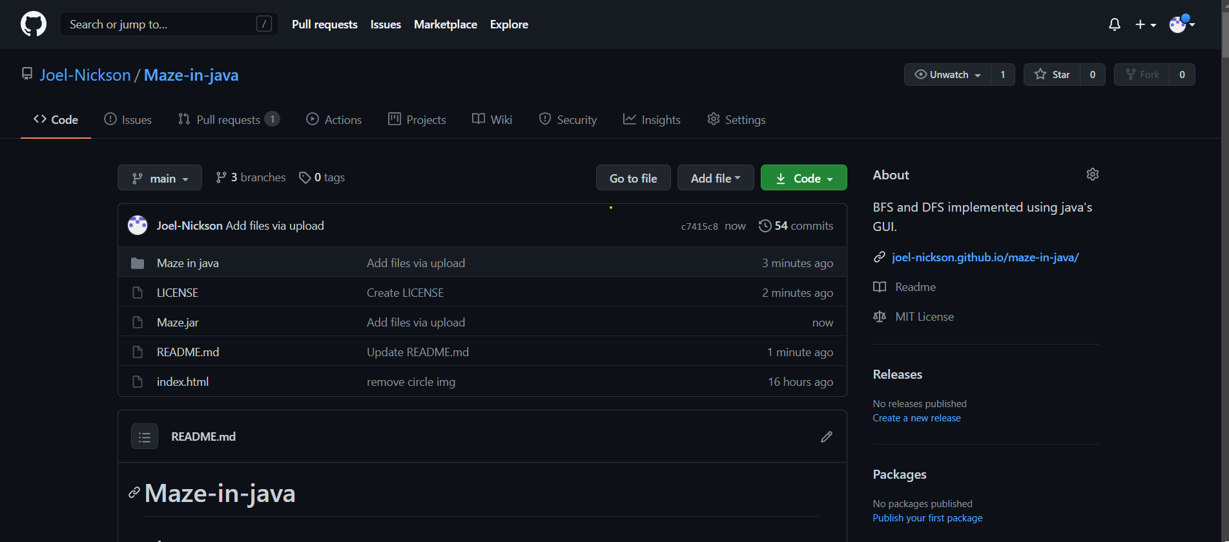This screenshot has height=542, width=1229.
Task: Open the Maze in java folder
Action: [x=187, y=263]
